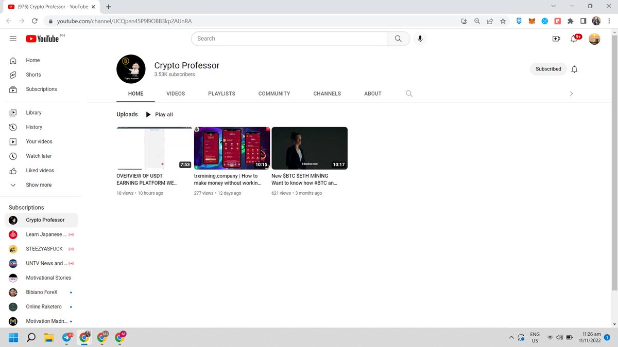Click the search magnifier button
618x347 pixels.
[398, 39]
